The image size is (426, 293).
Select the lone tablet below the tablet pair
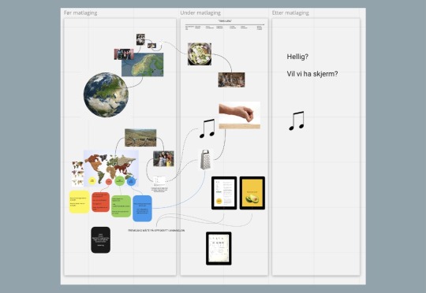click(219, 248)
